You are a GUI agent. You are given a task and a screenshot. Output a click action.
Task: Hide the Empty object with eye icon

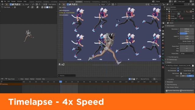(193, 16)
